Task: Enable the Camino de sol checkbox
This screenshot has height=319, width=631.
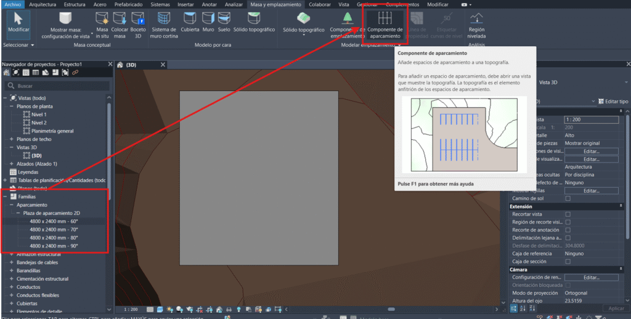Action: (x=568, y=199)
